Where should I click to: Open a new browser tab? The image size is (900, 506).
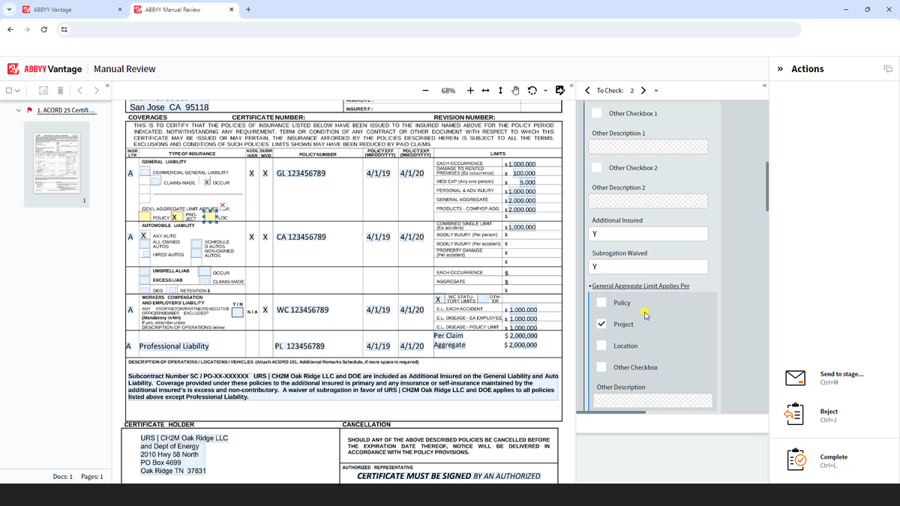248,10
